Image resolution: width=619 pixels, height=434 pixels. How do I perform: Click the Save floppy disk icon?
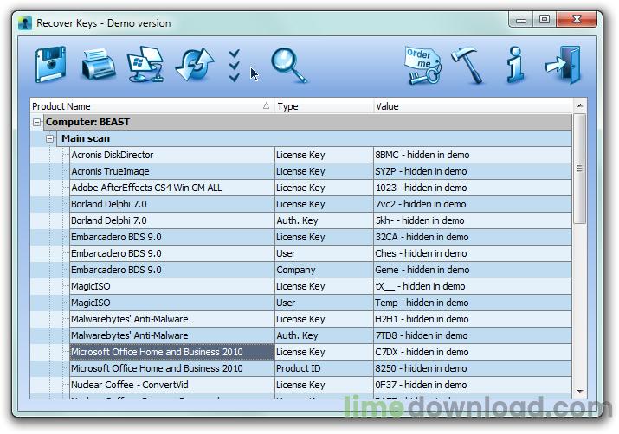point(50,65)
